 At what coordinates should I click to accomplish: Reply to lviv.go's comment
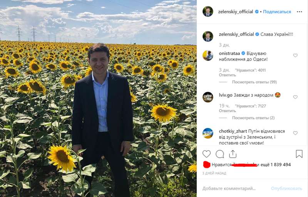coord(228,111)
